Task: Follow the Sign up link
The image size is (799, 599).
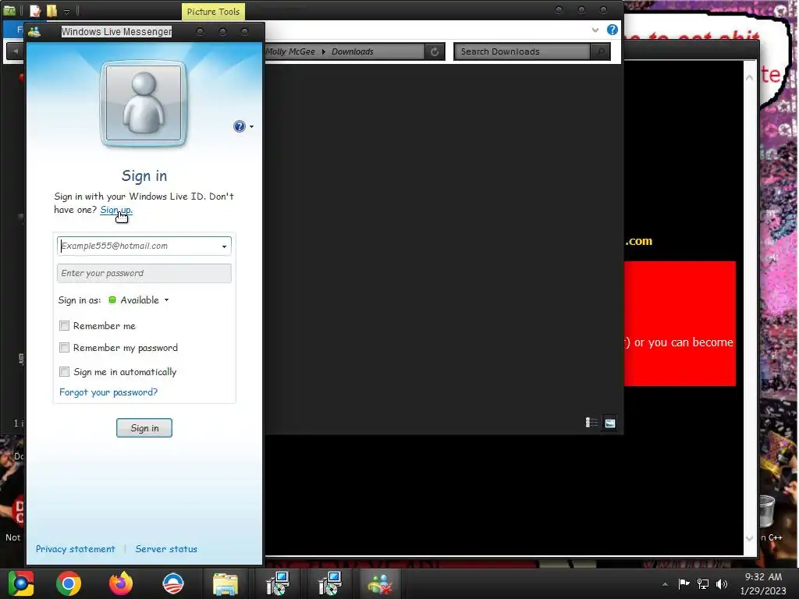Action: point(116,209)
